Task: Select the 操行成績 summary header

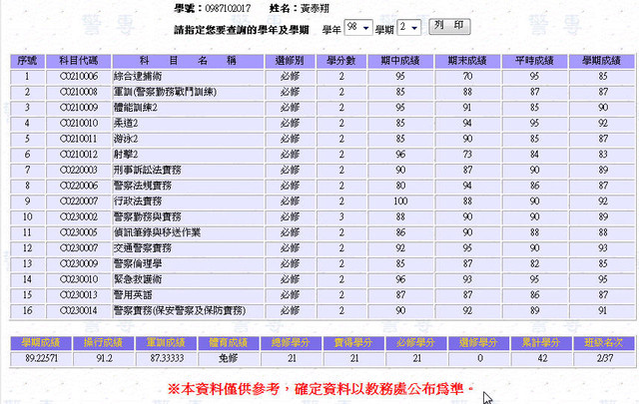Action: 104,343
